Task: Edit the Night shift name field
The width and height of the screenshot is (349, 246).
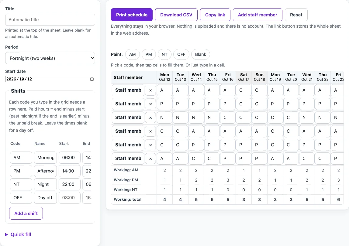Action: coord(45,184)
